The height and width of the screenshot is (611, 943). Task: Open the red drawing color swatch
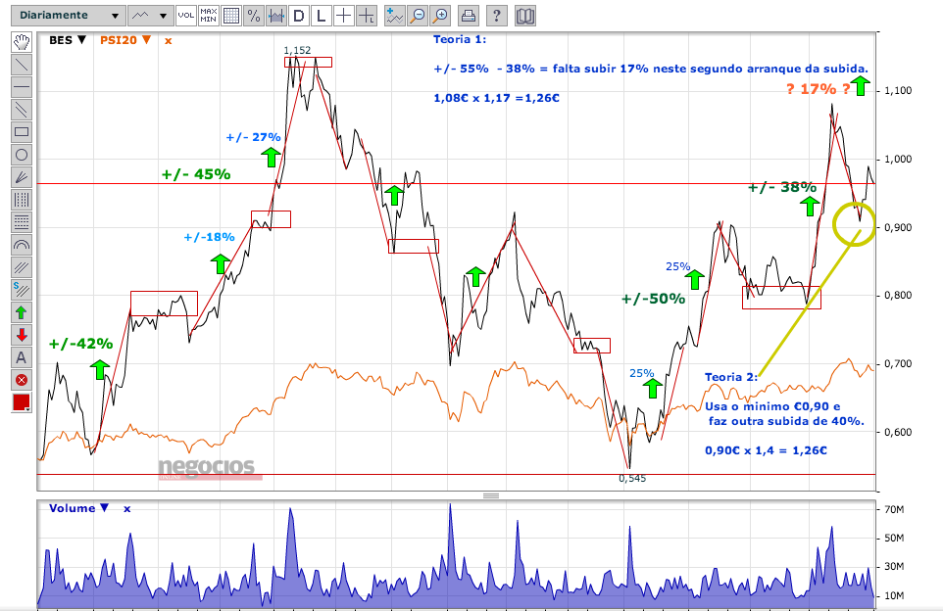[22, 402]
